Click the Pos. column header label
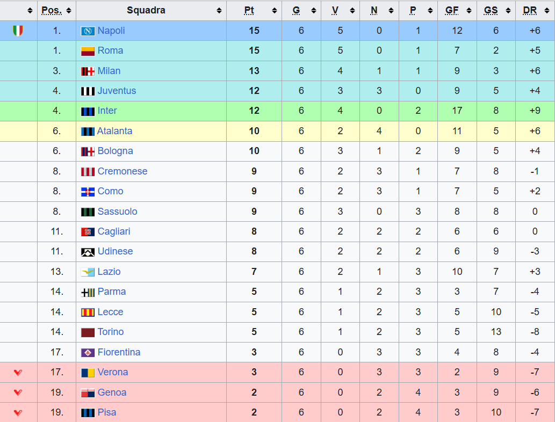The width and height of the screenshot is (555, 422). (52, 11)
